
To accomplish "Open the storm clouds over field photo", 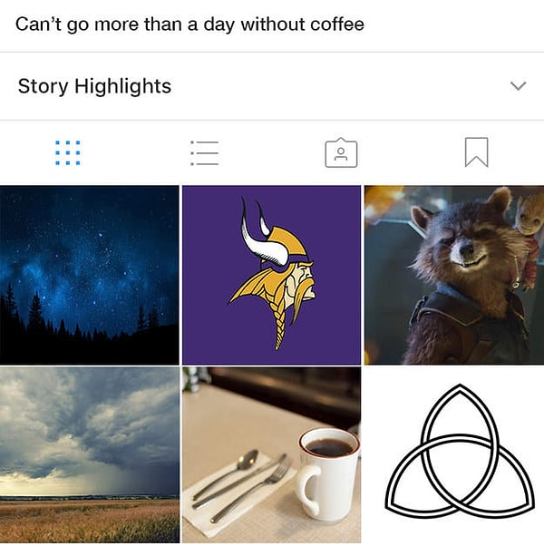I will (90, 454).
